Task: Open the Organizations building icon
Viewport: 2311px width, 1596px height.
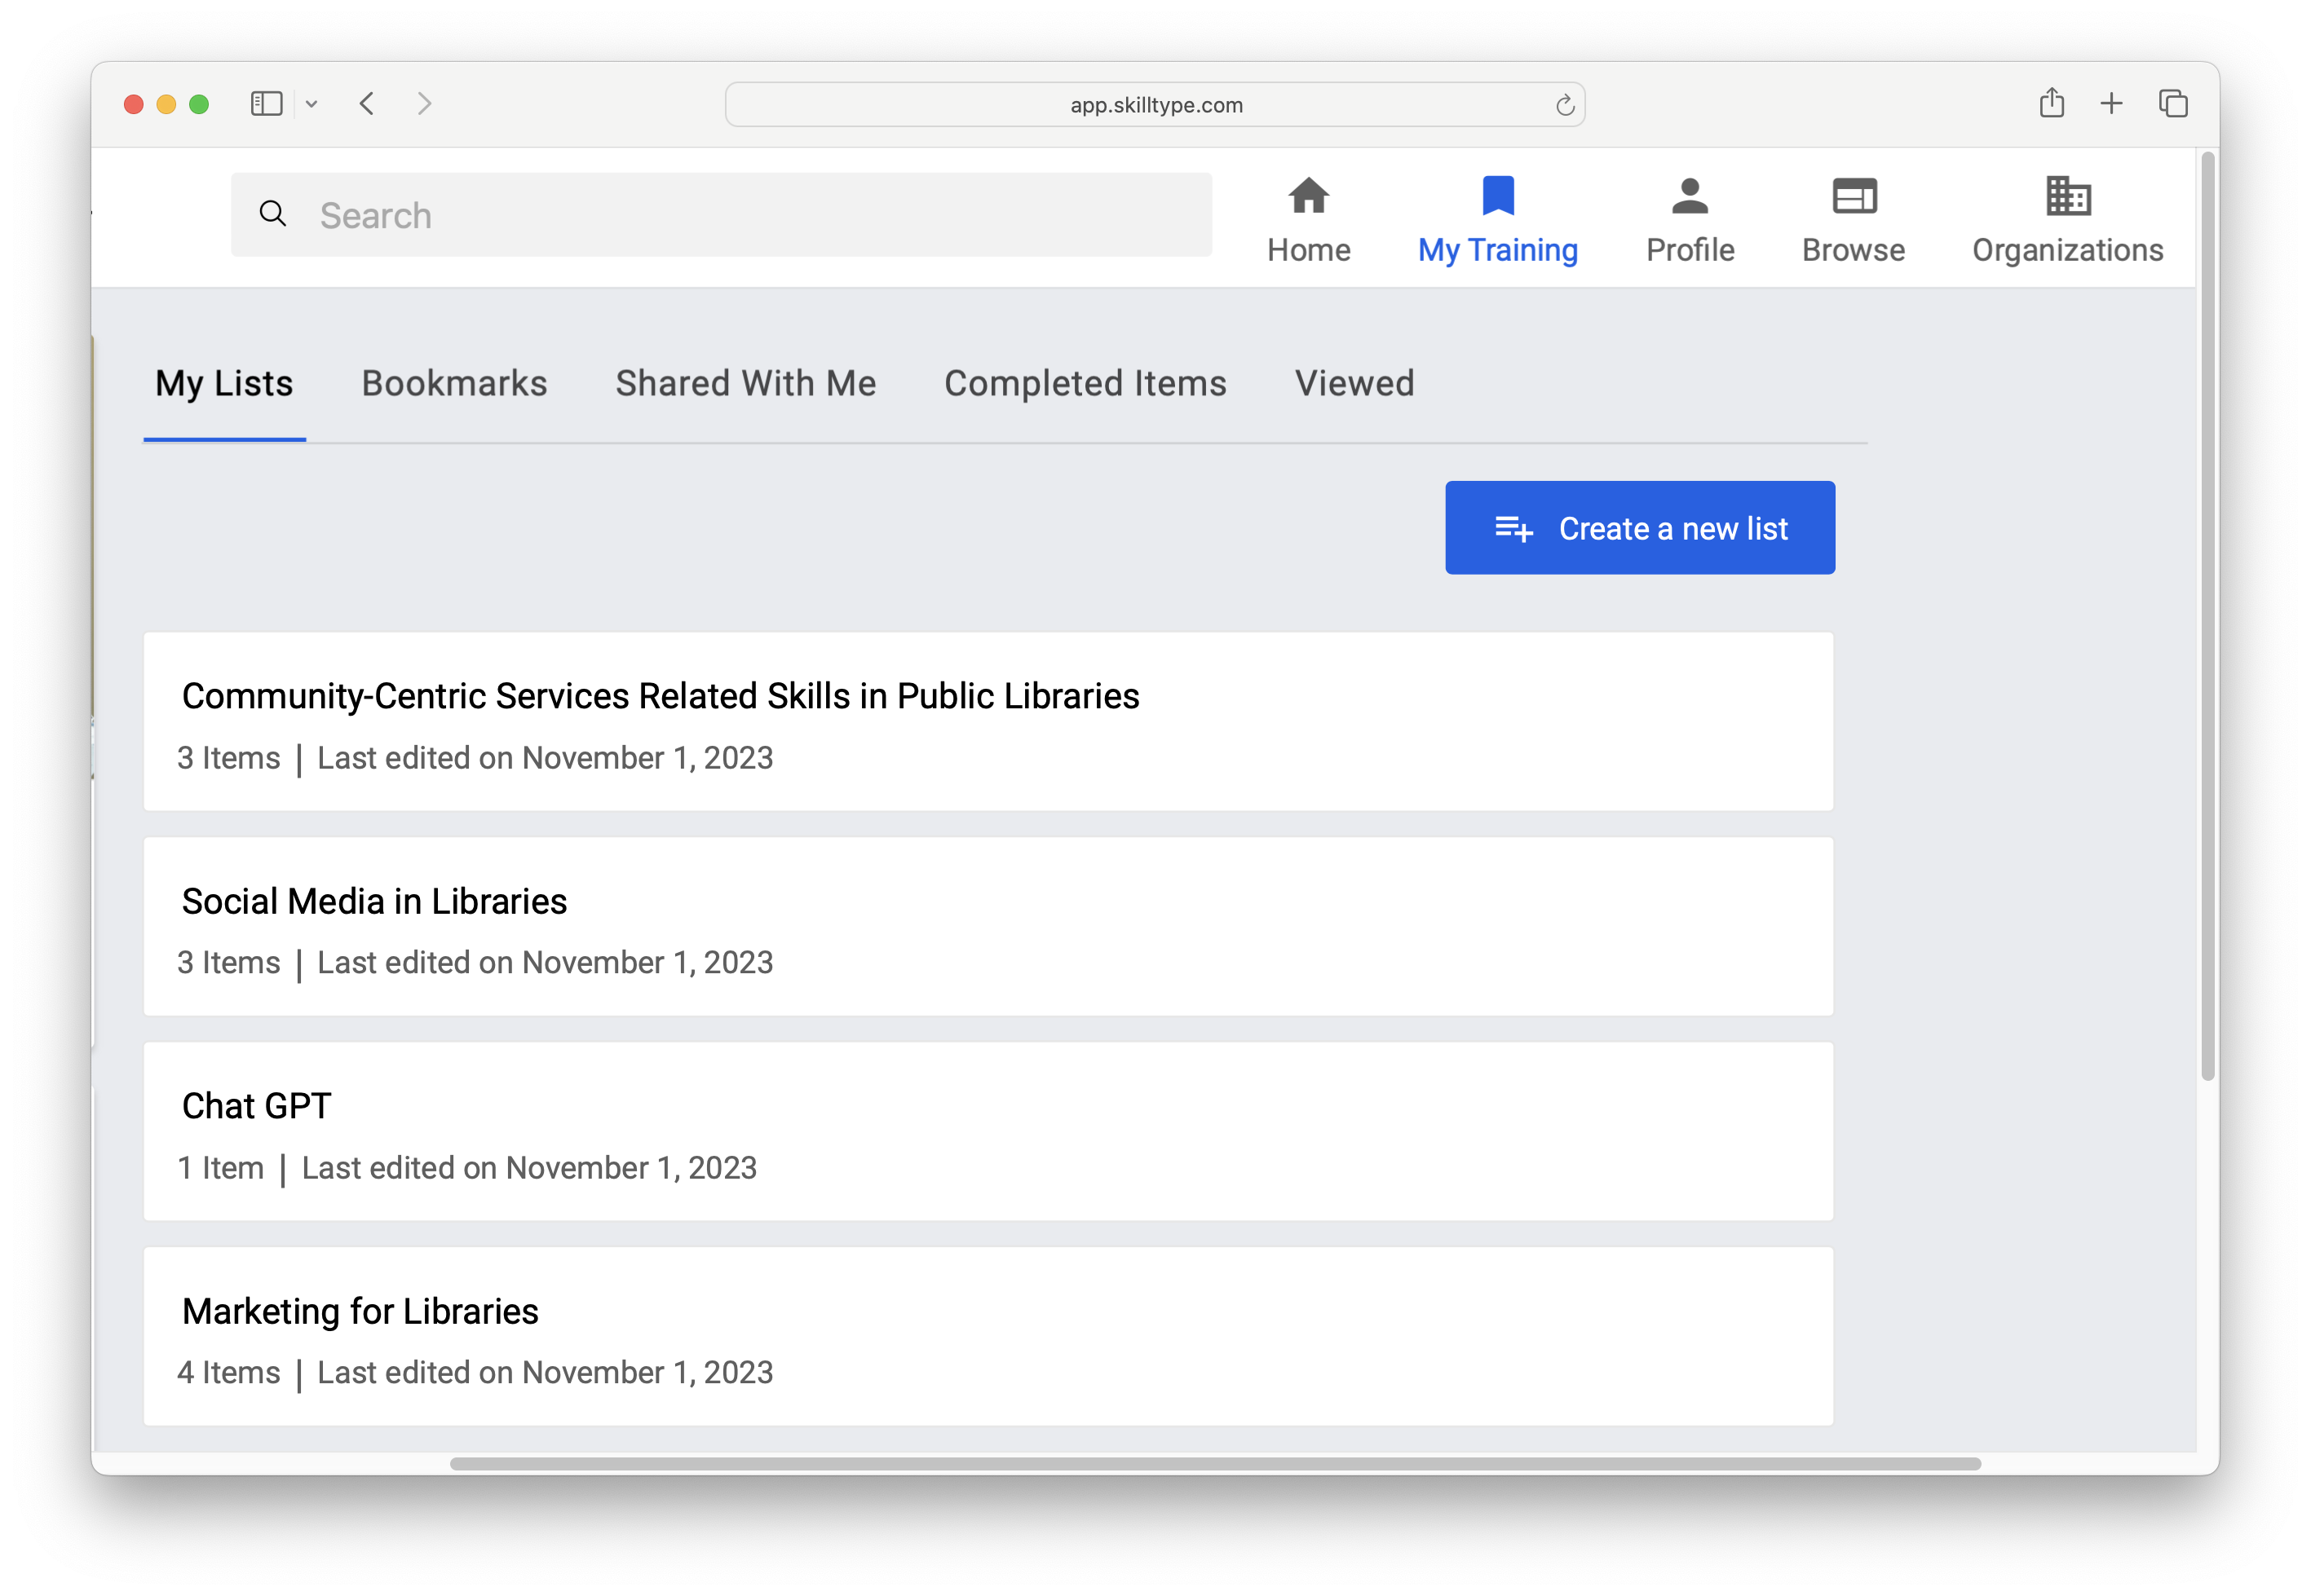Action: (x=2067, y=196)
